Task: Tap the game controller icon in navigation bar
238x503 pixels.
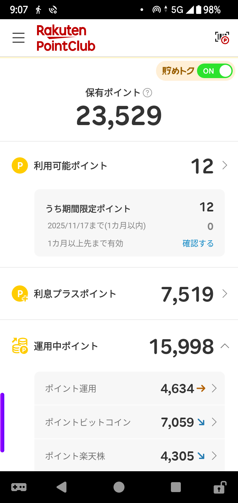Action: 19,487
